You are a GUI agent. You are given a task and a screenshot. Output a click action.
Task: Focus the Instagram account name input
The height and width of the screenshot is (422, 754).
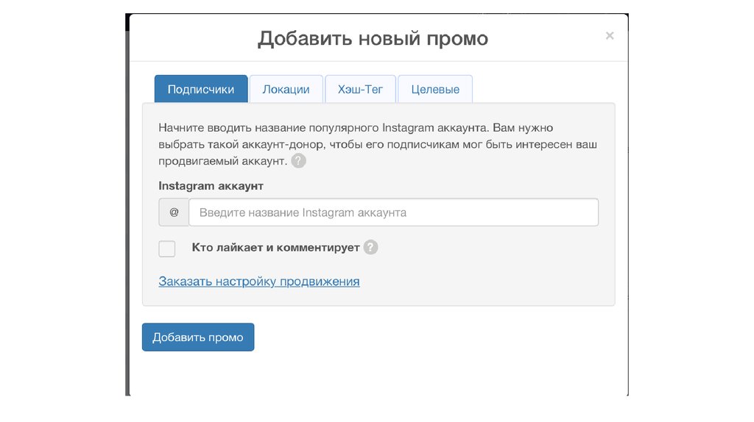[x=393, y=212]
